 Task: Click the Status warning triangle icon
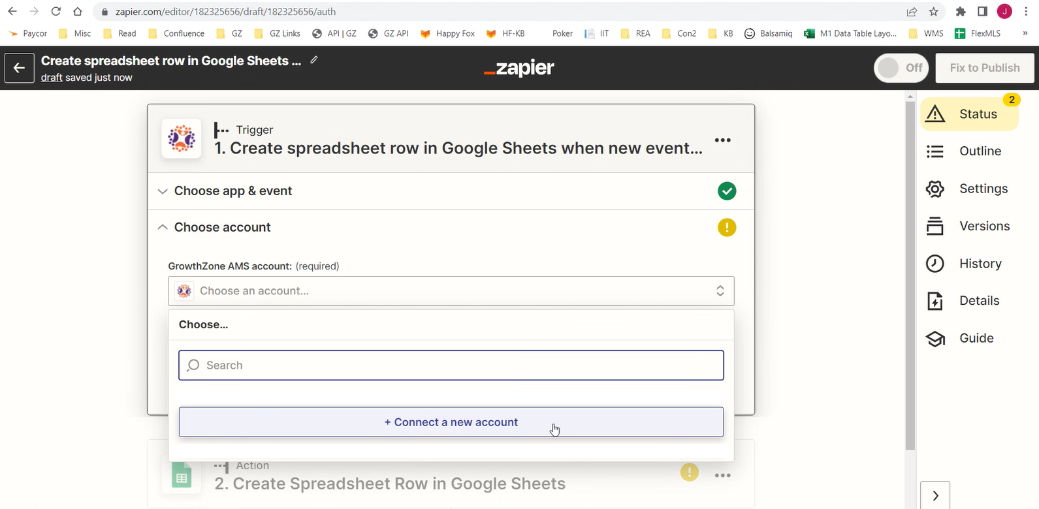click(935, 114)
